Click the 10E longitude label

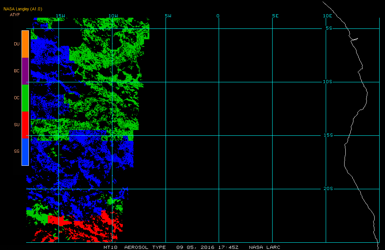point(328,16)
